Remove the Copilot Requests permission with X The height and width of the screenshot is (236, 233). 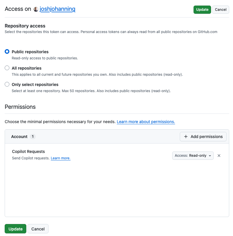pos(219,156)
